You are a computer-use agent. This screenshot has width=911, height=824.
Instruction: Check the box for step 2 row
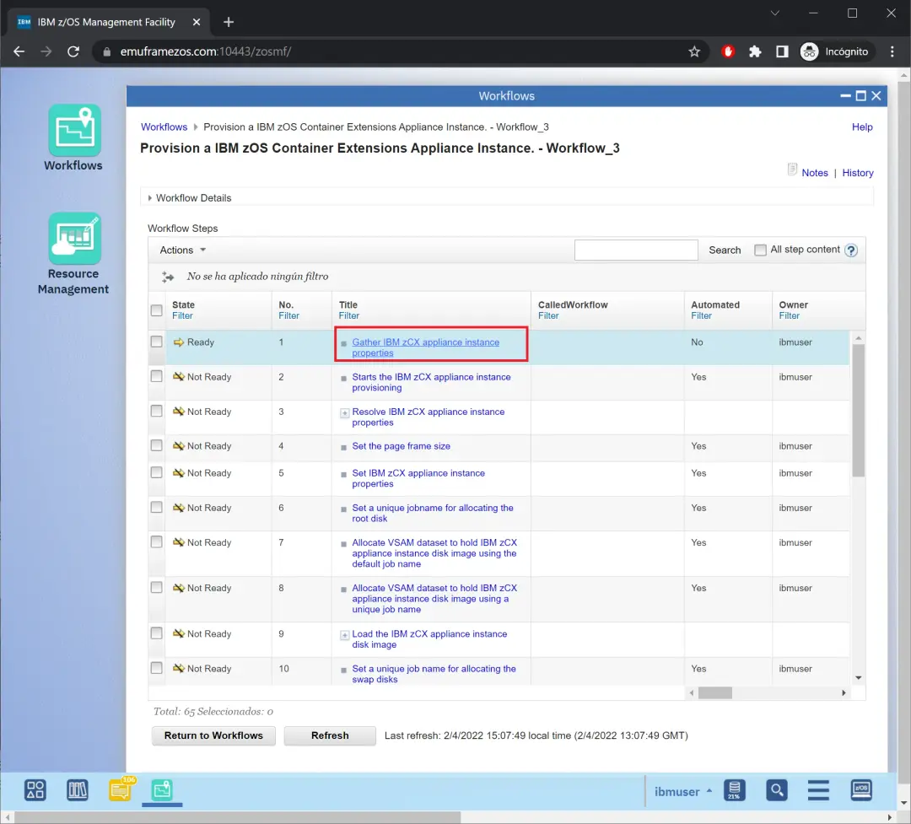156,376
